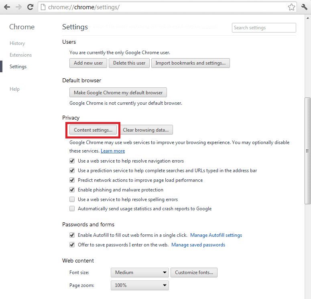The width and height of the screenshot is (311, 299).
Task: Click the address bar URL
Action: pyautogui.click(x=84, y=7)
